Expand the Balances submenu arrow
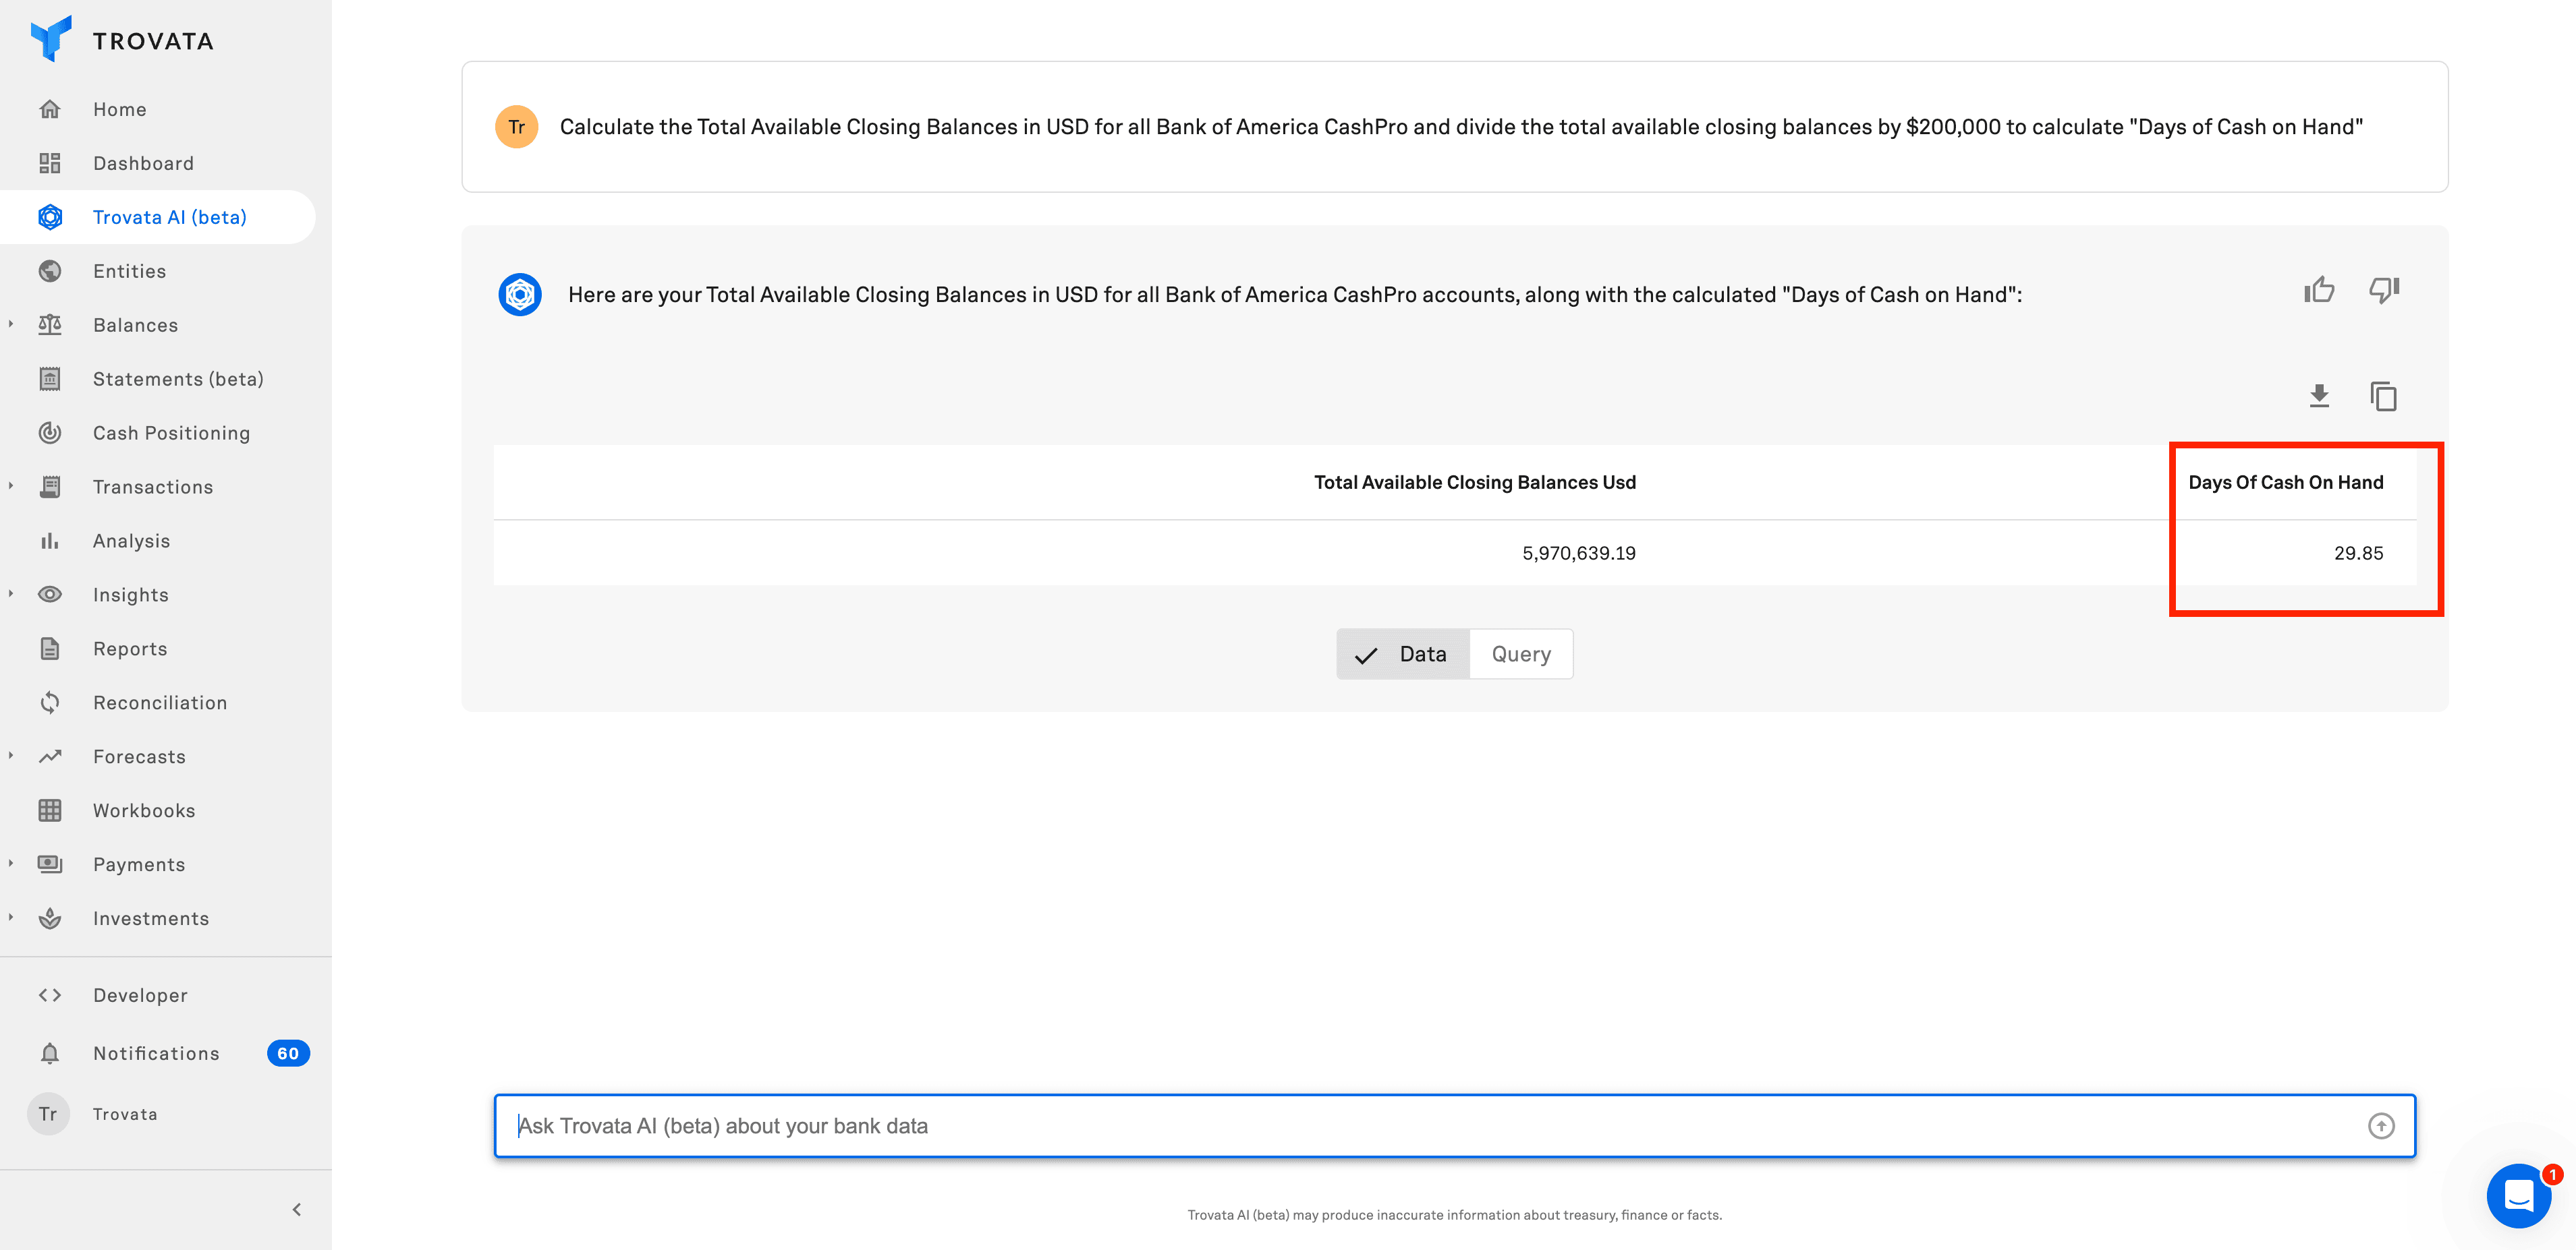This screenshot has height=1250, width=2576. (11, 324)
